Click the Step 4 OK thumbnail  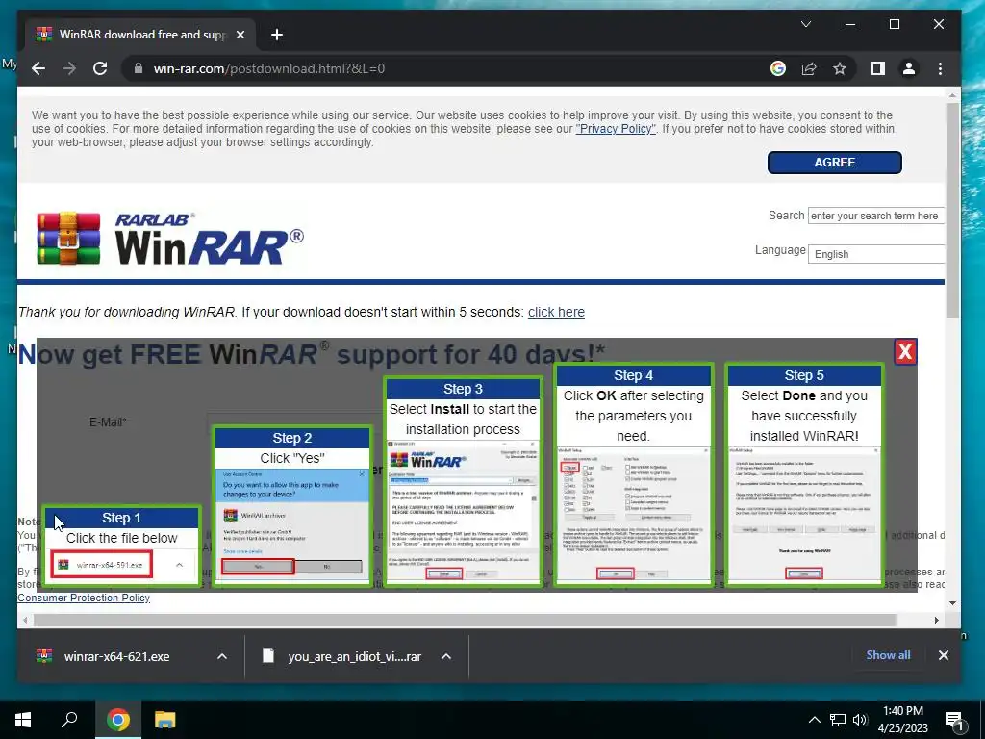coord(633,475)
